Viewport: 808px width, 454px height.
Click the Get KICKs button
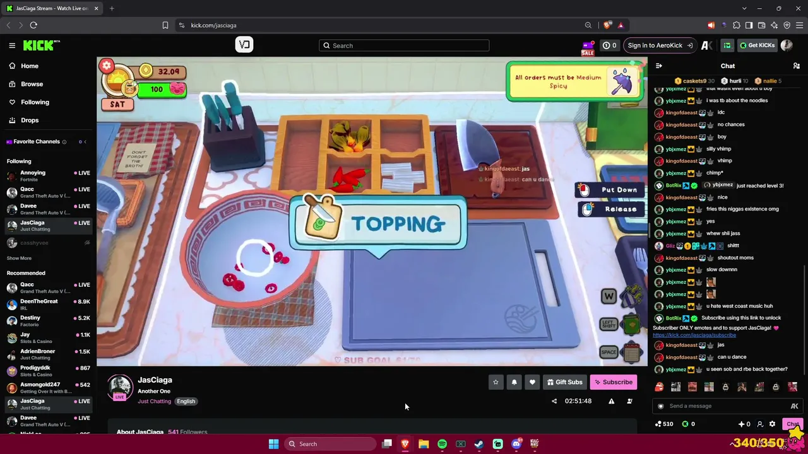(757, 45)
